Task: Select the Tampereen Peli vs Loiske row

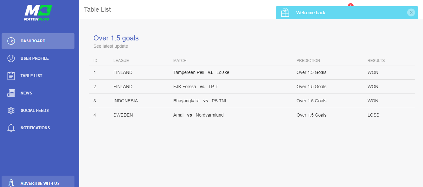Action: coord(252,72)
